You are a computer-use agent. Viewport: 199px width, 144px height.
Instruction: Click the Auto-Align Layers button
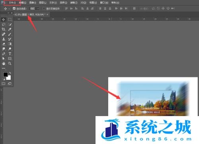134,8
